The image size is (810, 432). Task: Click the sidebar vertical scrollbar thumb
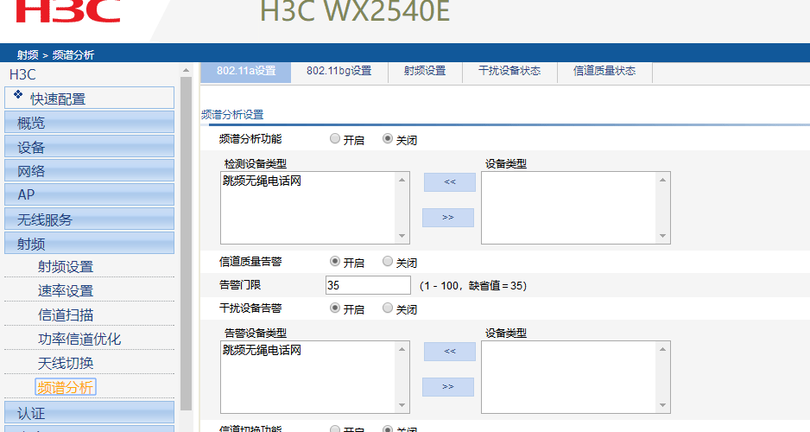[186, 243]
